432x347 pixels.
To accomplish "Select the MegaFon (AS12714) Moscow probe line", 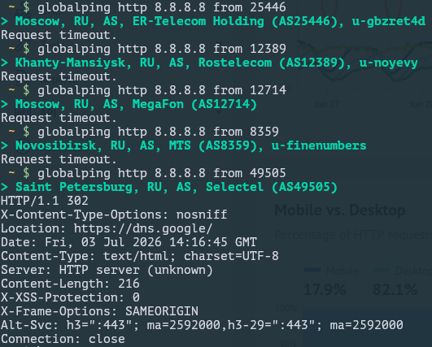I will tap(129, 104).
